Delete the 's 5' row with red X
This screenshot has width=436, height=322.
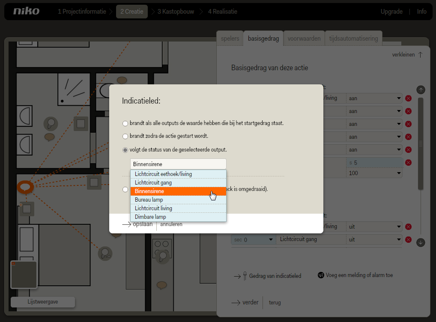408,163
